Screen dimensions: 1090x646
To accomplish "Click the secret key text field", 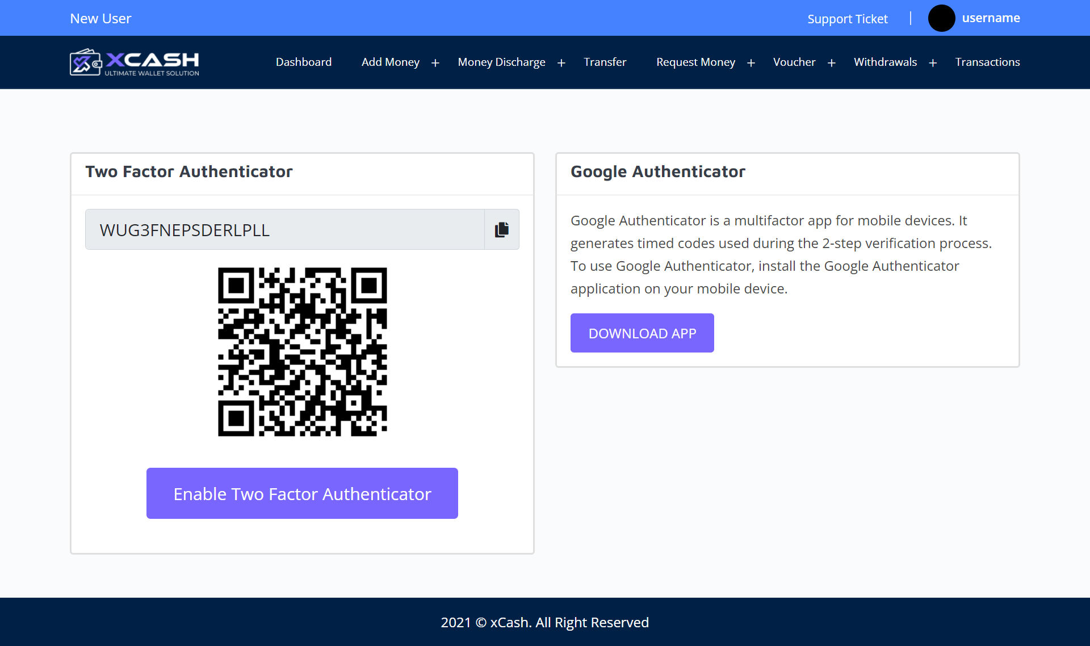I will [284, 229].
